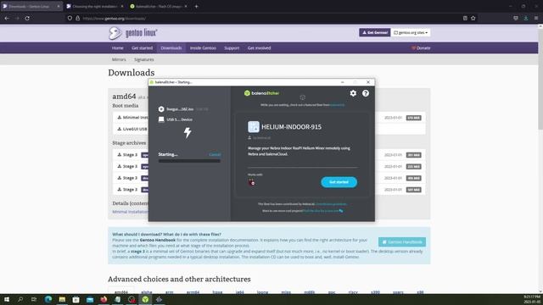The image size is (543, 305).
Task: Click the Get Gentoo! button
Action: point(375,32)
